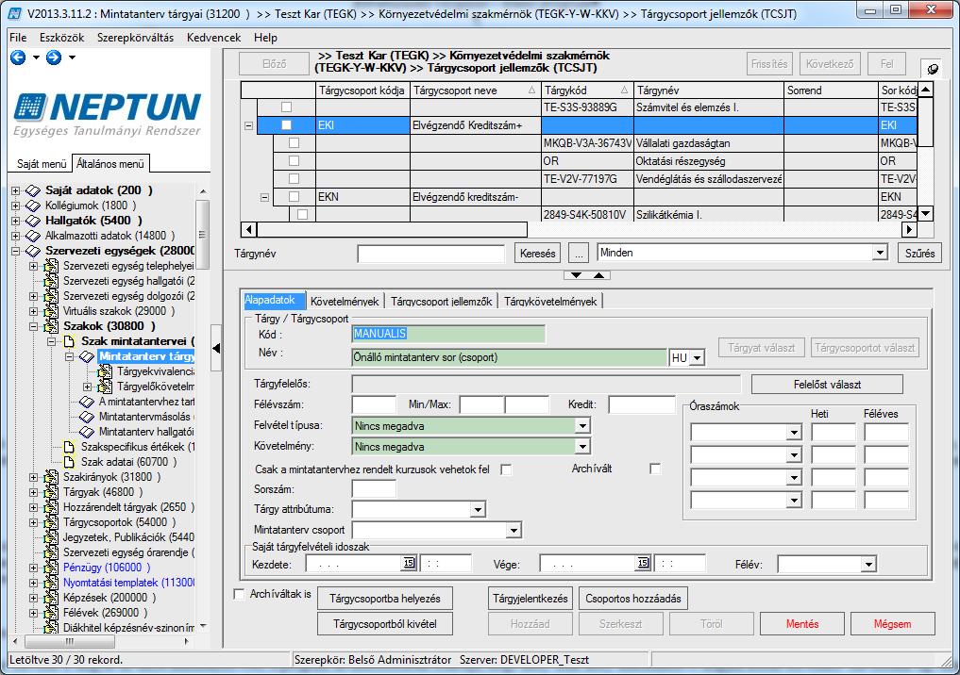Collapse the Szakok tree node
960x675 pixels.
tap(34, 326)
